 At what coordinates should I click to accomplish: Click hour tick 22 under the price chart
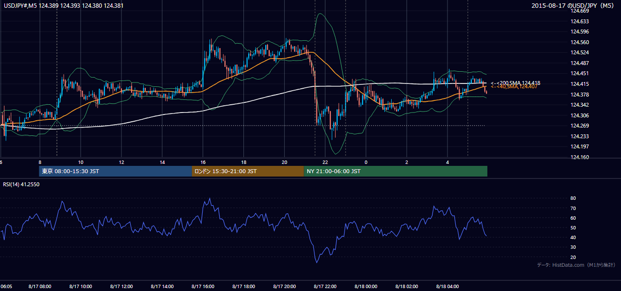click(326, 162)
